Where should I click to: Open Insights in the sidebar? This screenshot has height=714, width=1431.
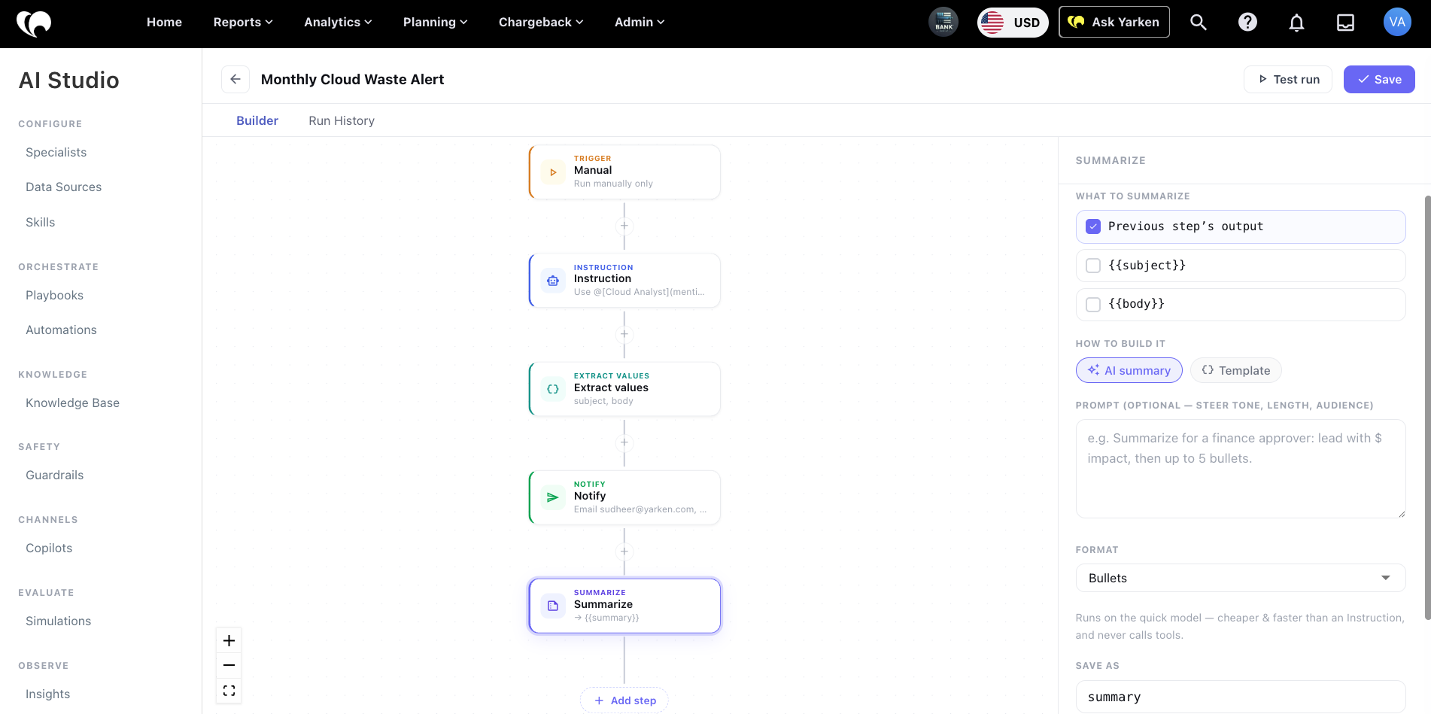pyautogui.click(x=48, y=694)
